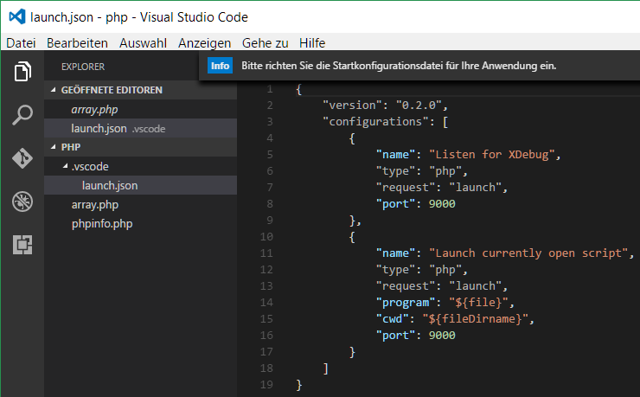Open phpinfo.php in the file tree
The height and width of the screenshot is (397, 640).
101,223
